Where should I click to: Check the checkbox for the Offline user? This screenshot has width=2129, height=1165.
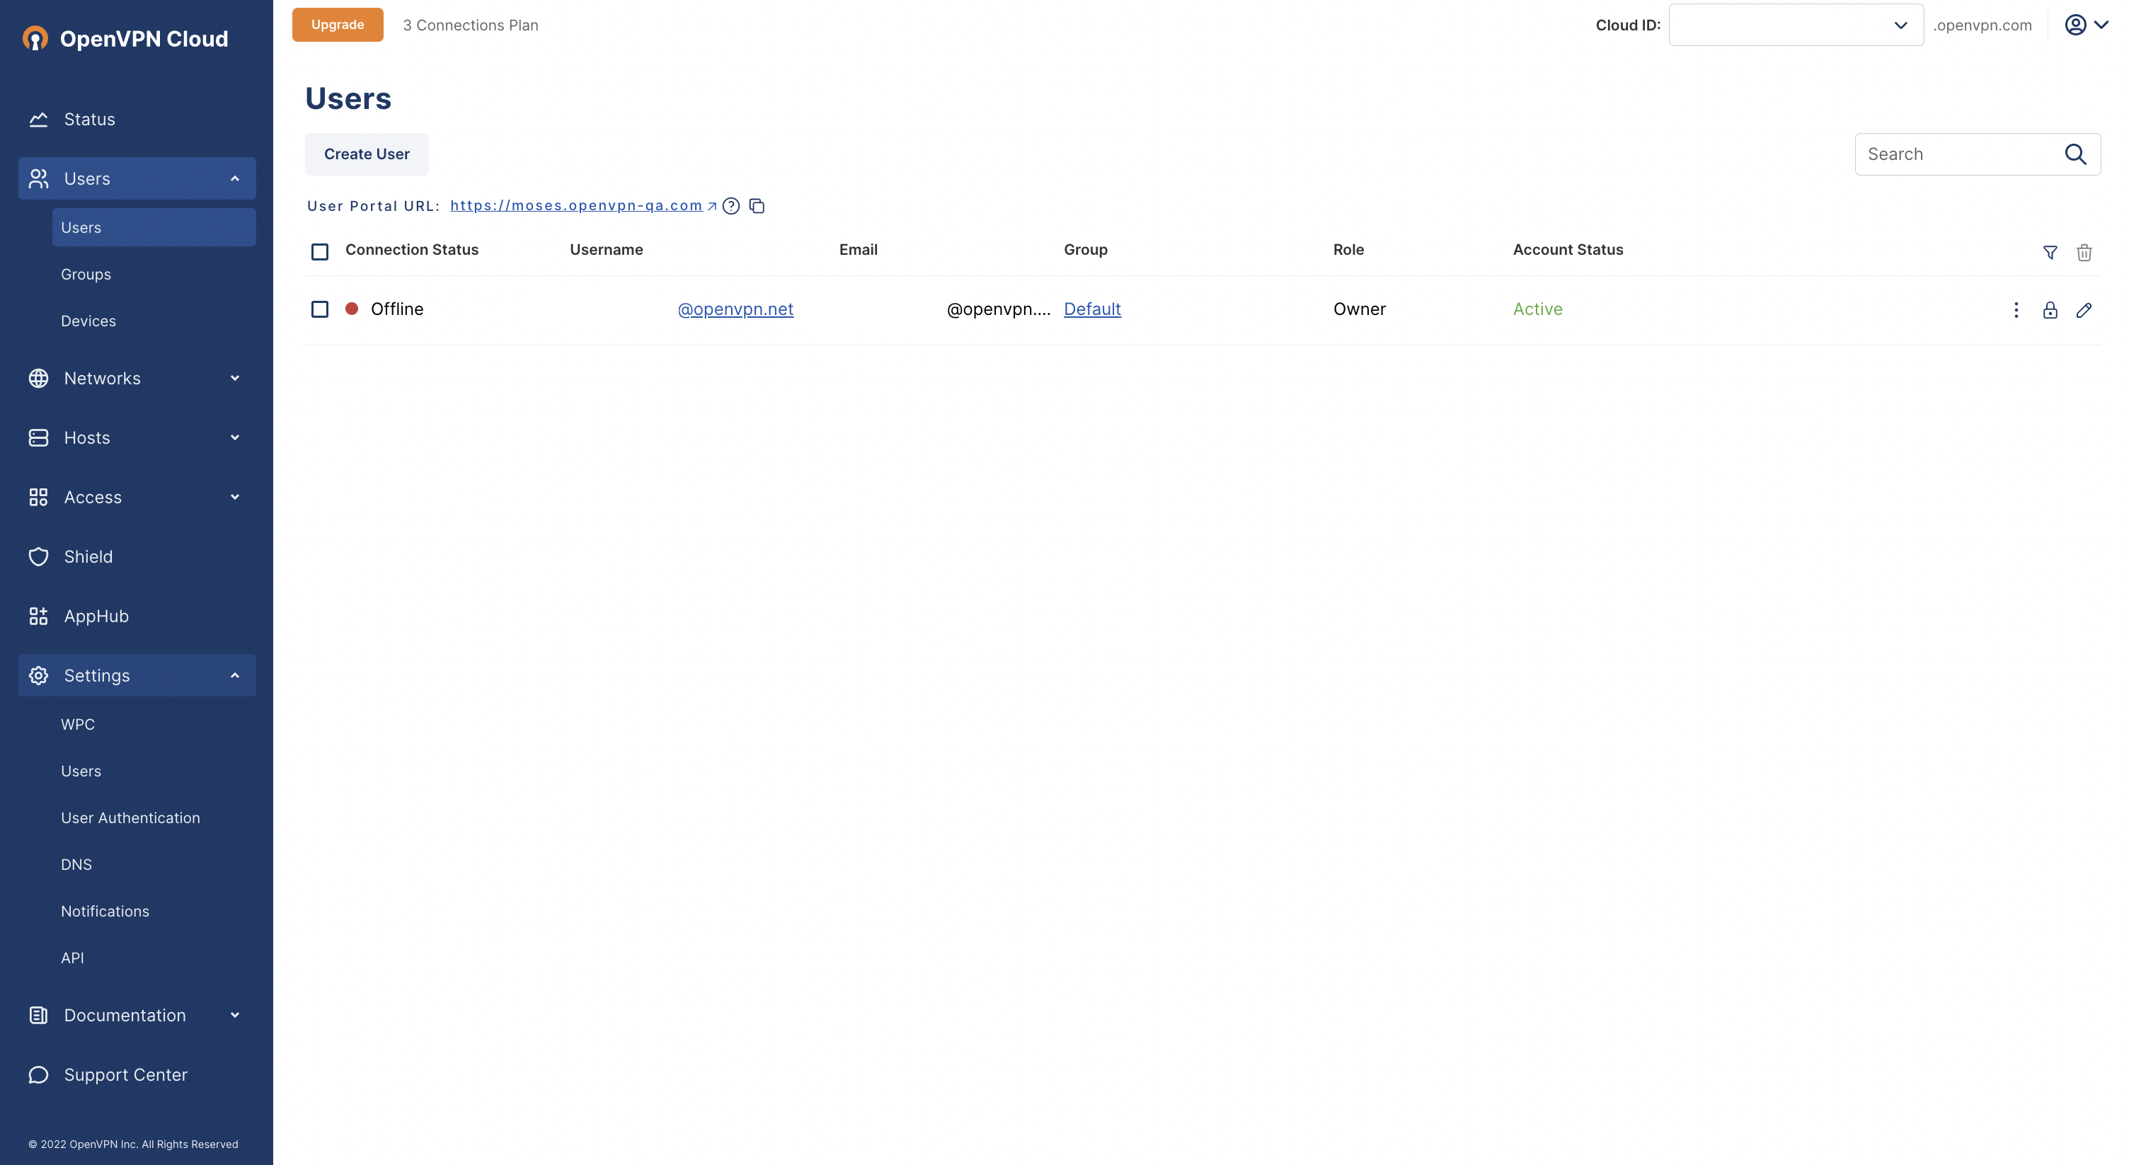(320, 309)
